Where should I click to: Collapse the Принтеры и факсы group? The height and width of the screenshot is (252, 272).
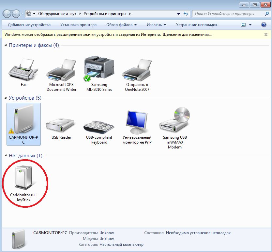pyautogui.click(x=6, y=45)
